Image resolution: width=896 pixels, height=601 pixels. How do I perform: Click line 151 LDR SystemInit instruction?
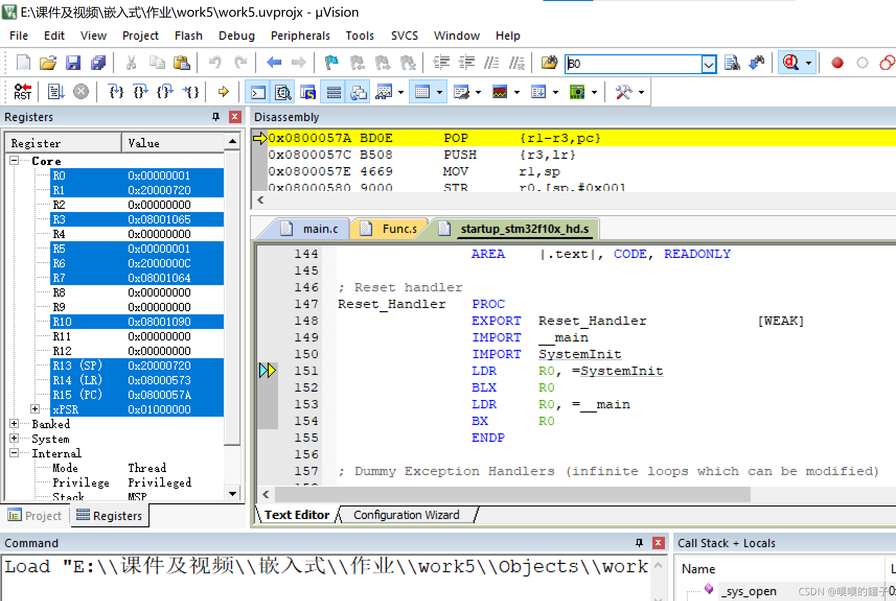pos(567,371)
